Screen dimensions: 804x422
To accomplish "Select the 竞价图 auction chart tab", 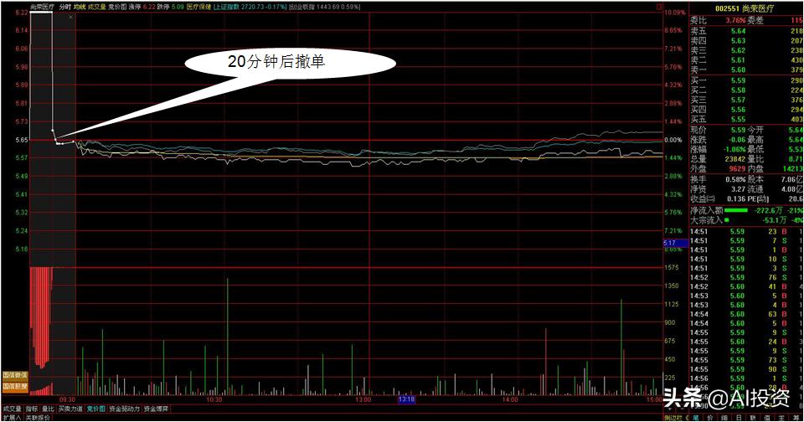I will tap(95, 409).
